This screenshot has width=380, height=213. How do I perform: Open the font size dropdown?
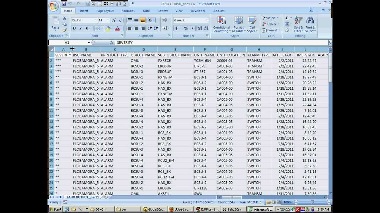[x=108, y=20]
